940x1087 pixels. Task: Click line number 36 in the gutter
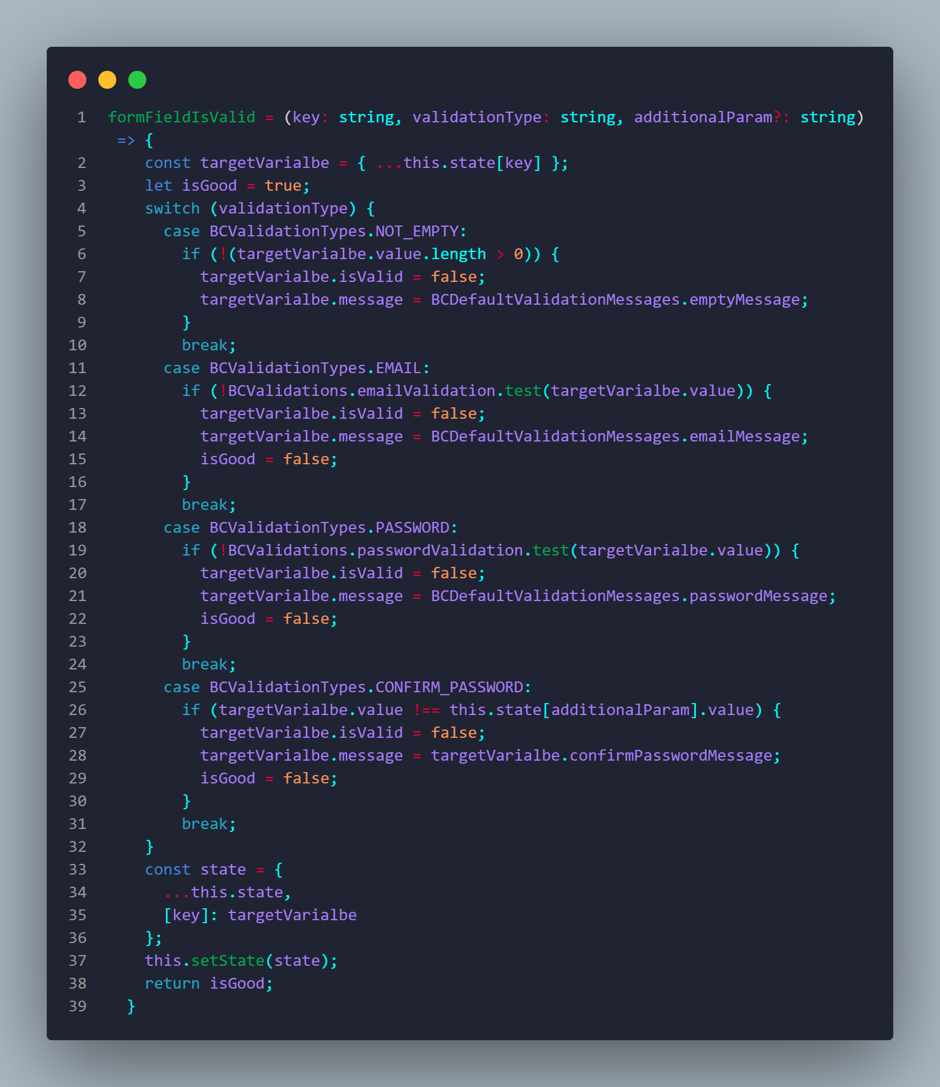click(x=78, y=938)
